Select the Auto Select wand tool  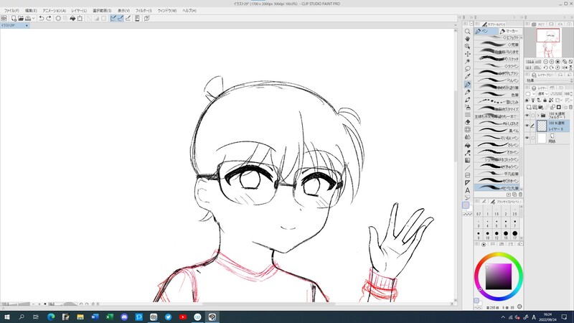tap(468, 61)
